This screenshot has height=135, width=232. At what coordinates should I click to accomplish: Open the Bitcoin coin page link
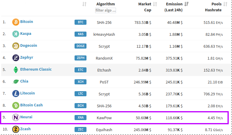tap(27, 21)
